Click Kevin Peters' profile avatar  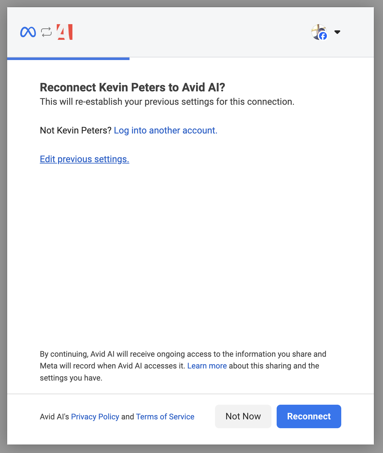(x=317, y=31)
